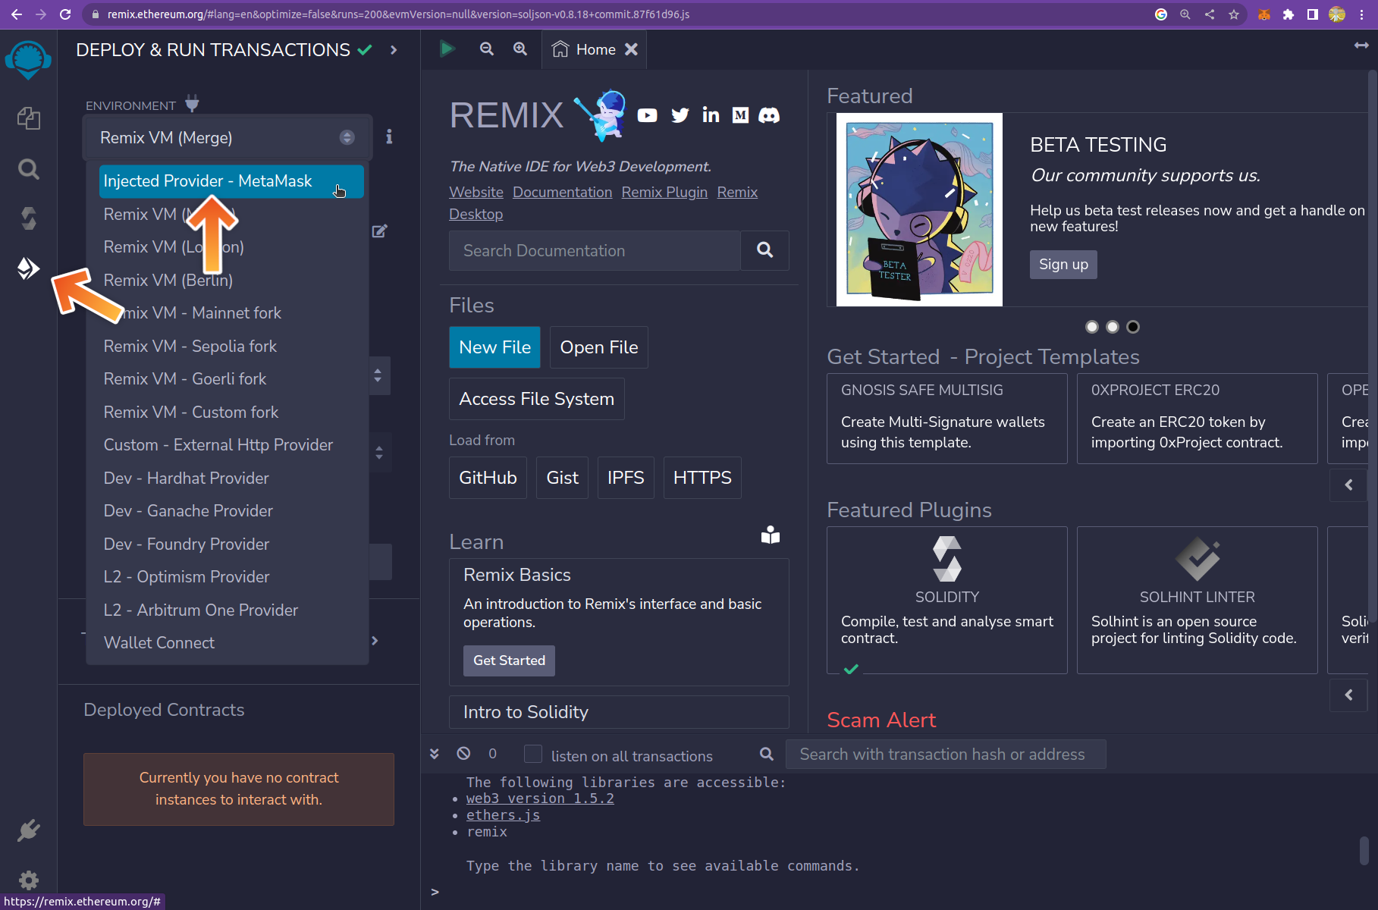Open the Search in files sidebar icon

click(28, 168)
